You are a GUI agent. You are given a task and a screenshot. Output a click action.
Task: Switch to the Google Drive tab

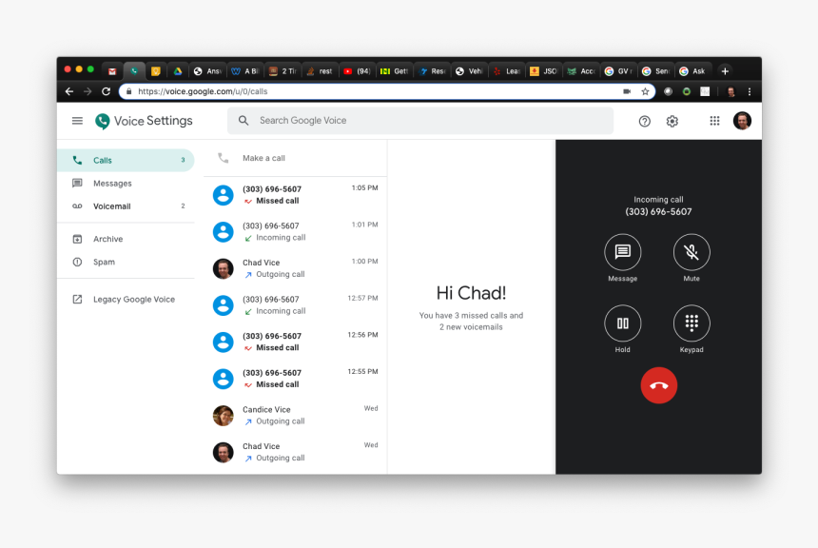tap(178, 71)
